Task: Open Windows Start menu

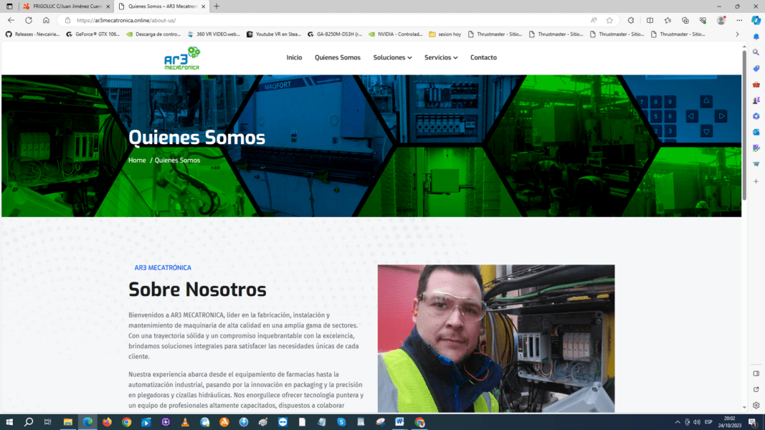Action: 9,422
